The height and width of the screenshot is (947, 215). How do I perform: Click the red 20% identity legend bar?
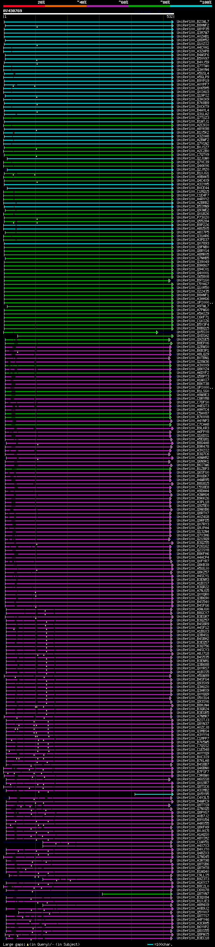(24, 6)
